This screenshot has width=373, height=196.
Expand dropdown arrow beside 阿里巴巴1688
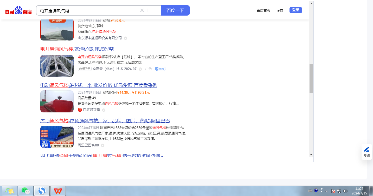[x=102, y=145]
